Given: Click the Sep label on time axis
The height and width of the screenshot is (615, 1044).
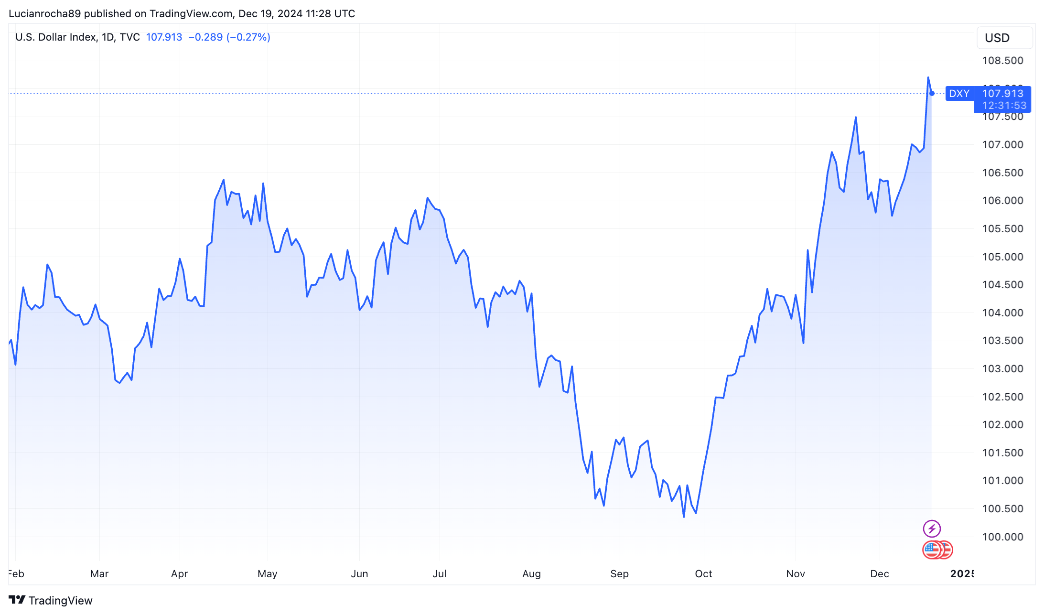Looking at the screenshot, I should point(620,574).
